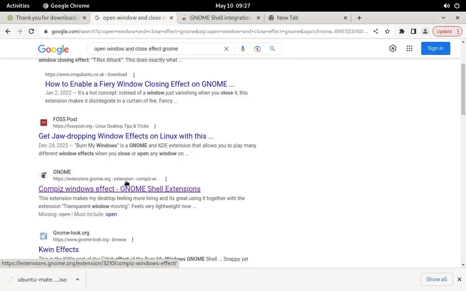Open the Google logo homepage
Viewport: 466px width, 291px height.
click(53, 49)
